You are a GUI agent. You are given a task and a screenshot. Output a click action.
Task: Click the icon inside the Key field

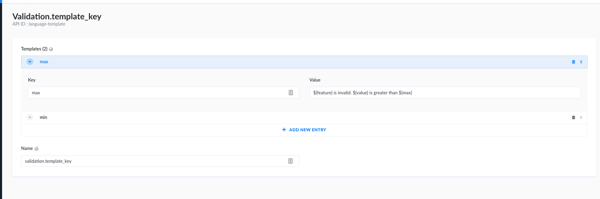coord(291,93)
